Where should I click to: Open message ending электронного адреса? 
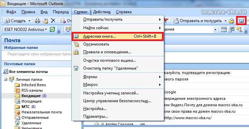pyautogui.click(x=194, y=98)
